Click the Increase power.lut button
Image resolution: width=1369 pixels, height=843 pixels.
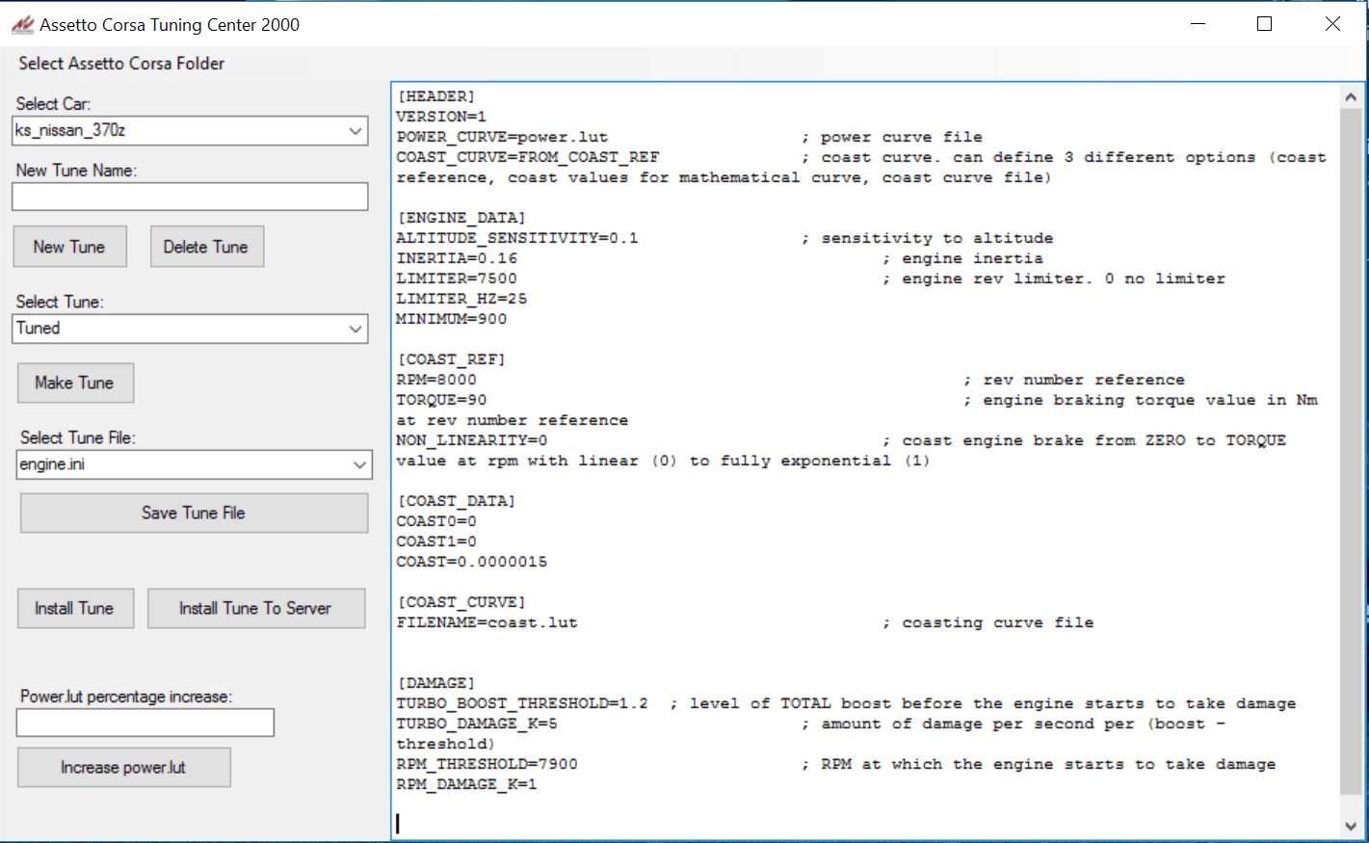123,767
